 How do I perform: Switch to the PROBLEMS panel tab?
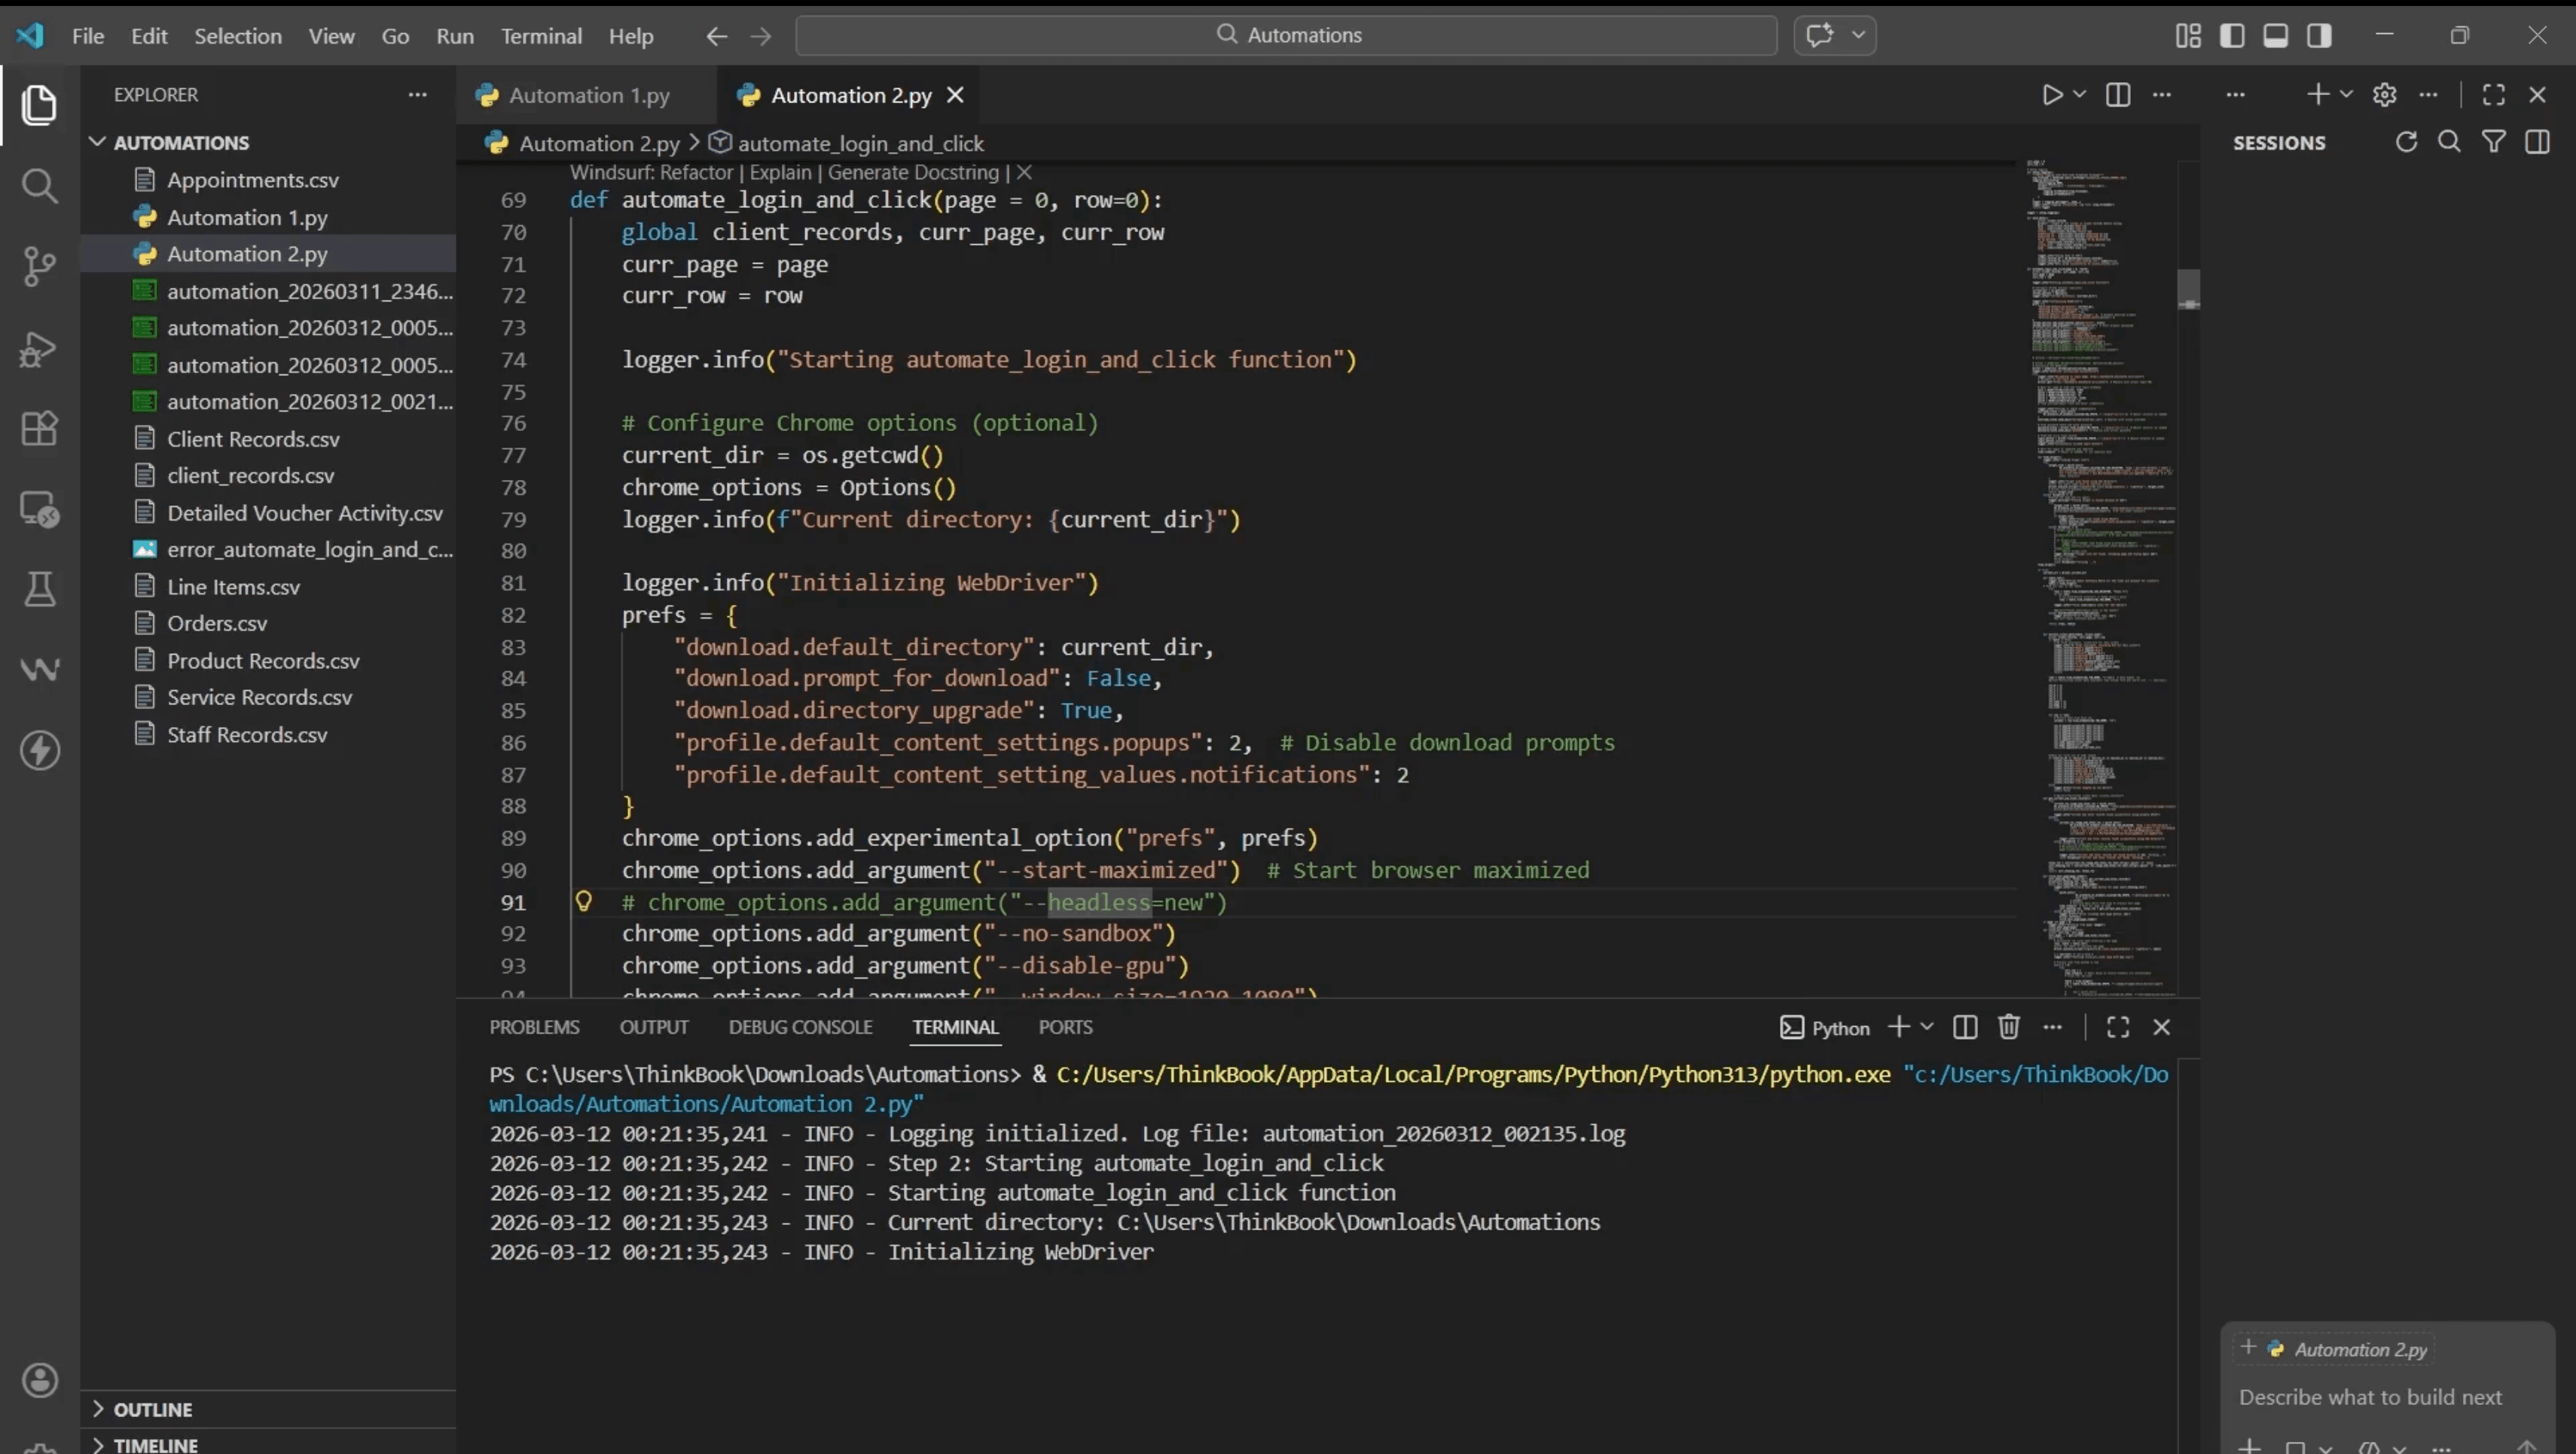pyautogui.click(x=534, y=1027)
